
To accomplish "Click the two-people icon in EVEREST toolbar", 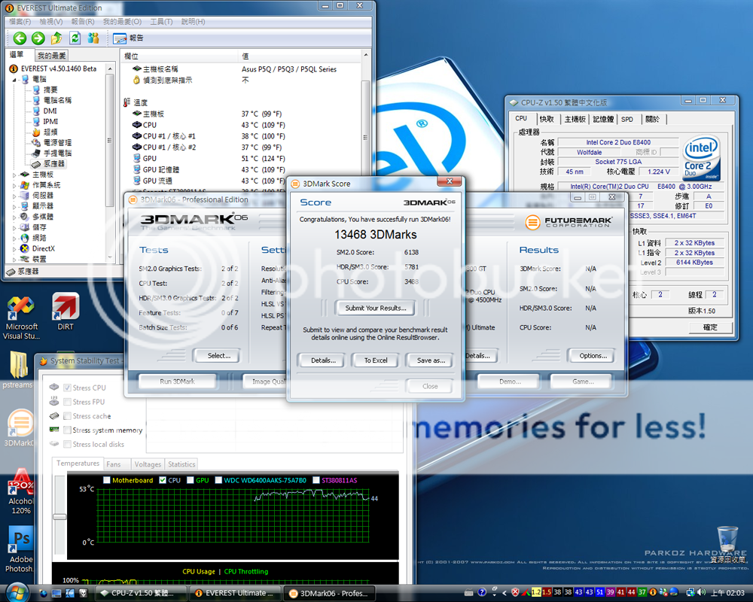I will (x=93, y=38).
